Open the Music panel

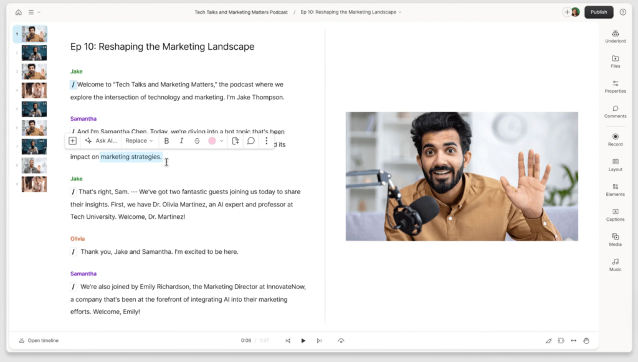[x=615, y=265]
